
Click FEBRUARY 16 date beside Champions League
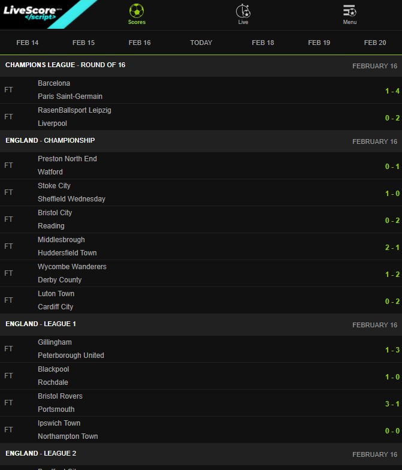point(375,66)
